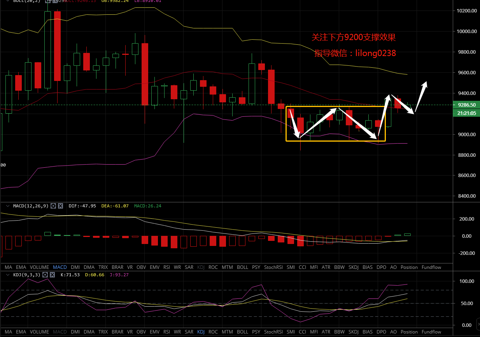The image size is (480, 337).
Task: Collapse the MACD(12,26,9) panel chevron
Action: [x=8, y=206]
